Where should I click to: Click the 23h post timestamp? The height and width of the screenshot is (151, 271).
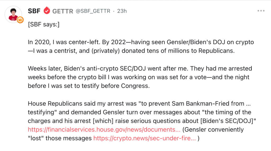coord(122,11)
